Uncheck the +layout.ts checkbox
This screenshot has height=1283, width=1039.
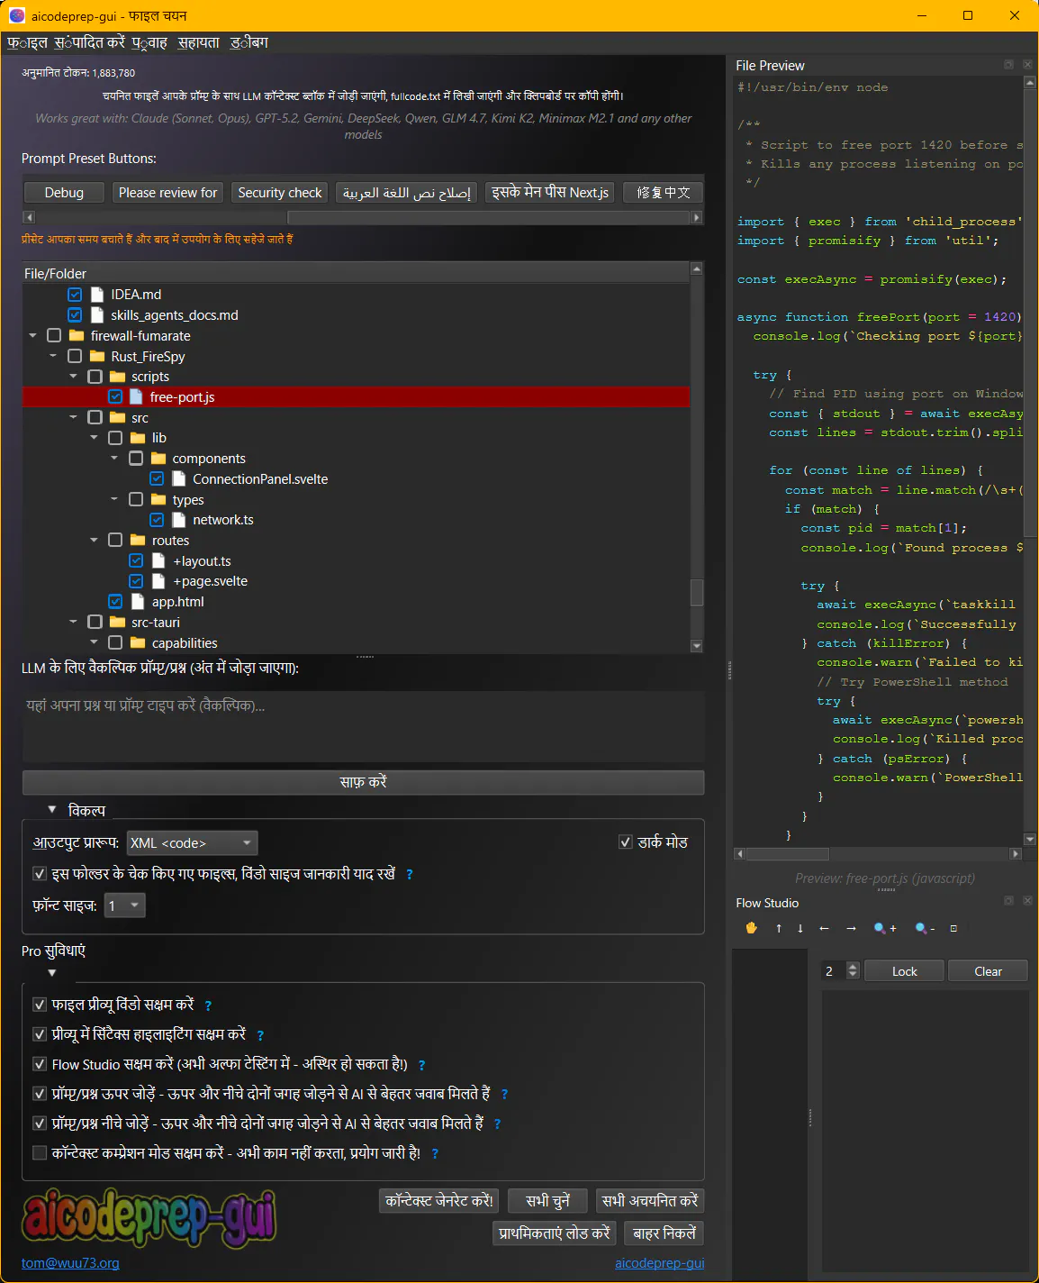(x=136, y=560)
